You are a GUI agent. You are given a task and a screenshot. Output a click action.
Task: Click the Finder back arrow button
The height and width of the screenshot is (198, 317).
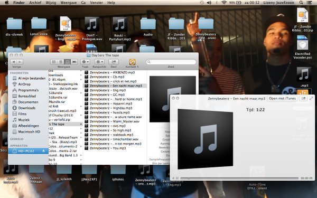click(x=14, y=62)
